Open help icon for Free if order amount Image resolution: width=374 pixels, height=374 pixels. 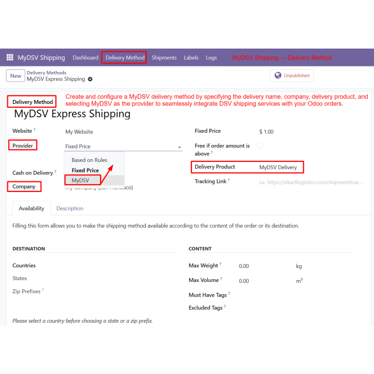point(212,152)
